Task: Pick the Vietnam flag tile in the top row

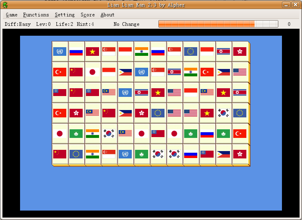Action: (x=92, y=51)
